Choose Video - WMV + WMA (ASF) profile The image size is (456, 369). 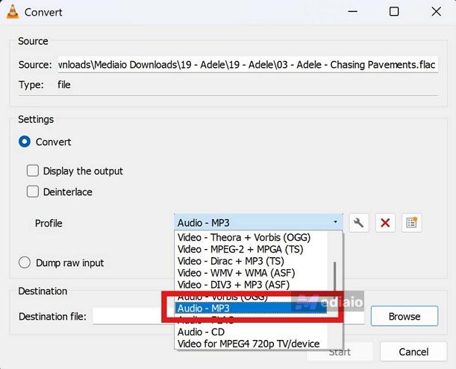coord(251,273)
